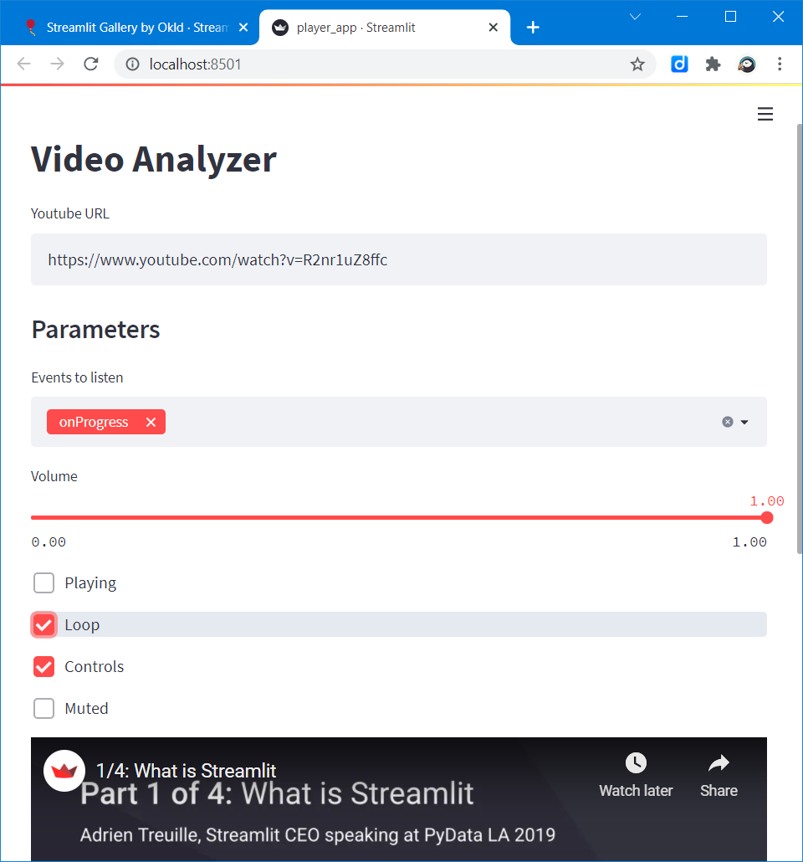Click the Part 1 of 4 video thumbnail text

click(277, 793)
